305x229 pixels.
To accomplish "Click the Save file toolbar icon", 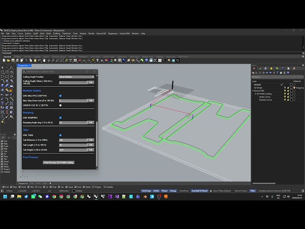I will click(x=13, y=61).
